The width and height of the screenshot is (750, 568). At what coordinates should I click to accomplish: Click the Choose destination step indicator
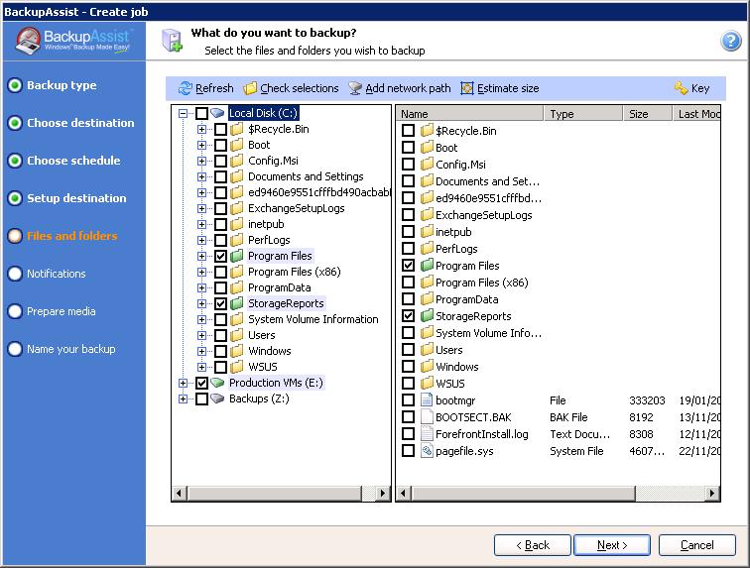click(x=15, y=123)
